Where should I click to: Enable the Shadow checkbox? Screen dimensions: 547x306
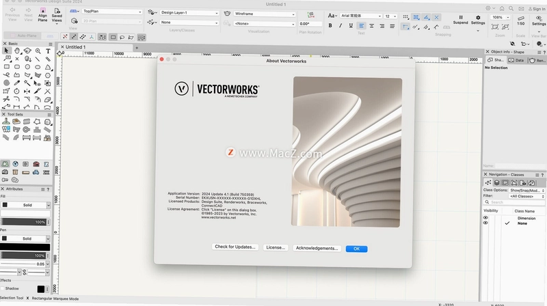[x=3, y=288]
